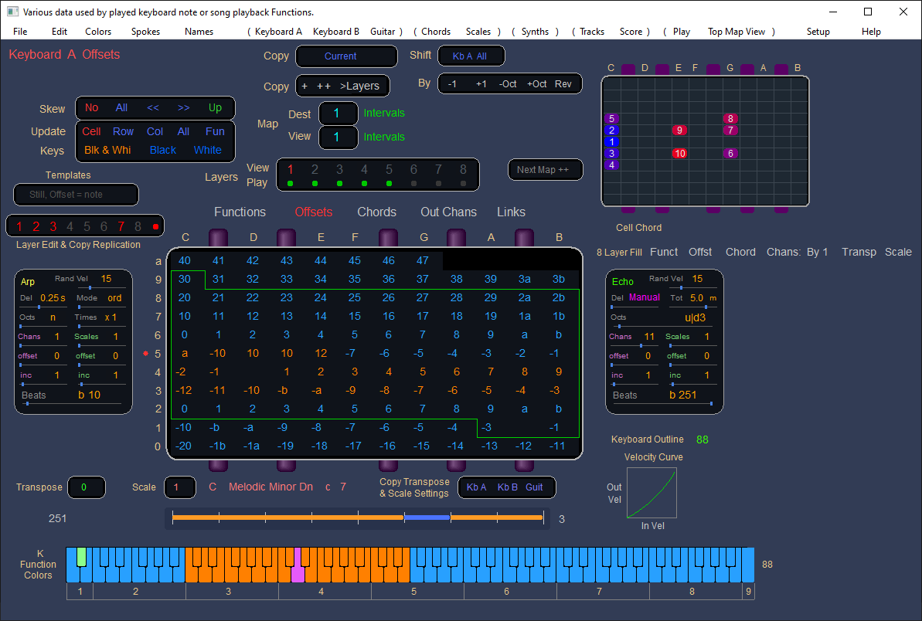Click the light green key on keyboard

[82, 558]
